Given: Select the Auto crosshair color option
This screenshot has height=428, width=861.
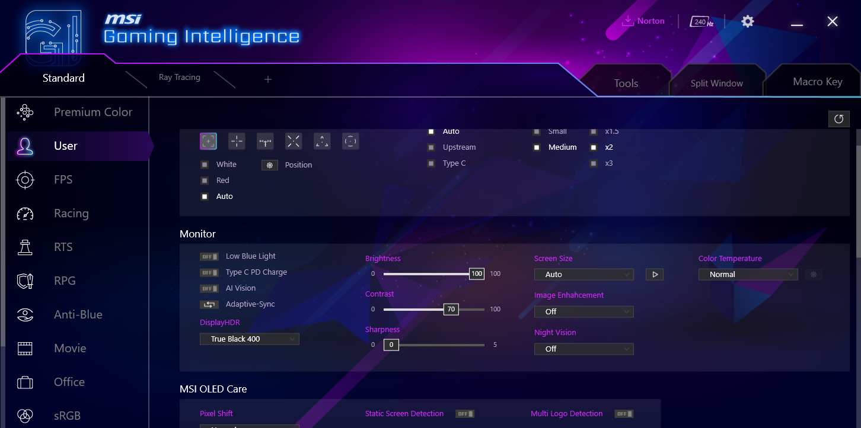Looking at the screenshot, I should pyautogui.click(x=205, y=197).
